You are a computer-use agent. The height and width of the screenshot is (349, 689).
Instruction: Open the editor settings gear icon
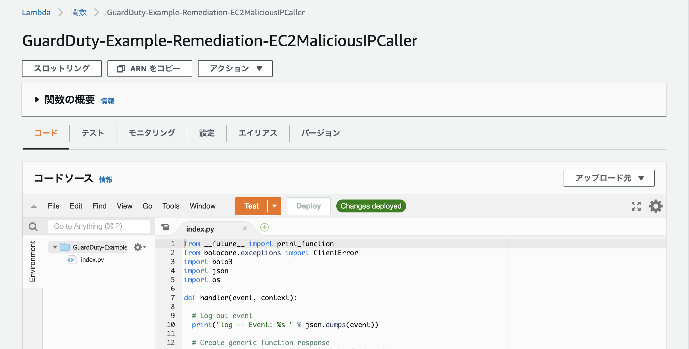656,206
